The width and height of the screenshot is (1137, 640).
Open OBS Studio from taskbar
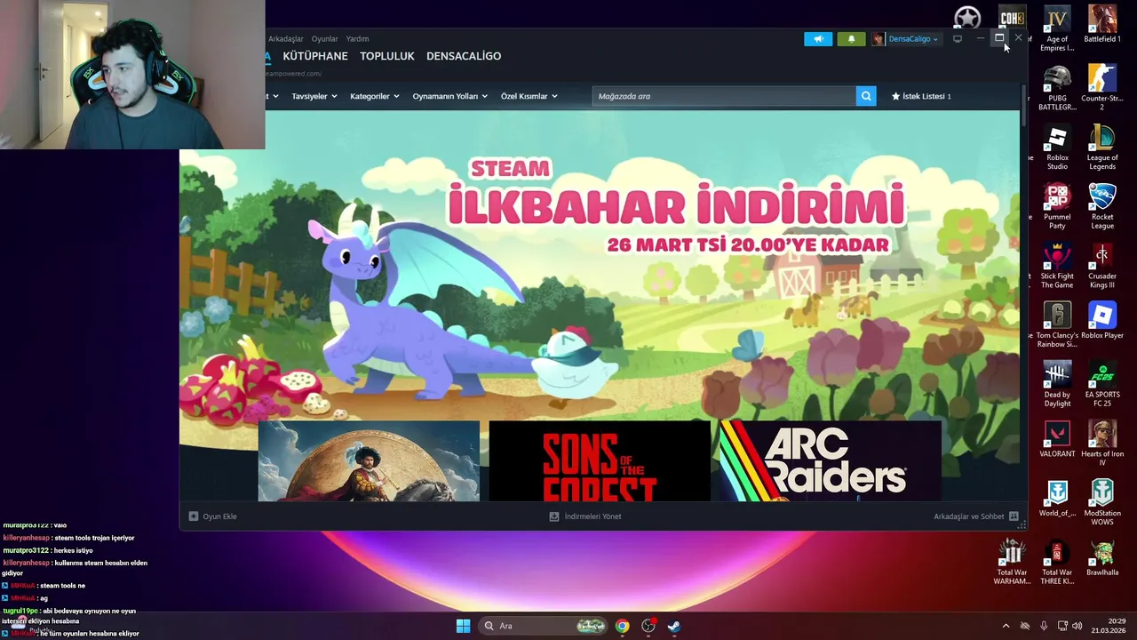click(648, 626)
